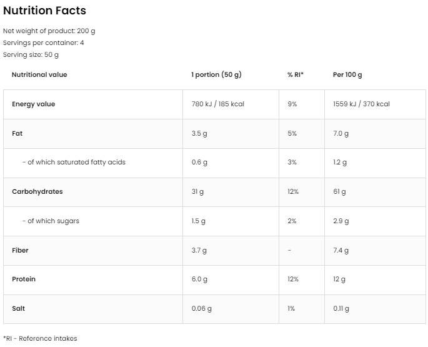Screen dimensions: 428x347
Task: Select 'of which sugars' row text
Action: [51, 221]
